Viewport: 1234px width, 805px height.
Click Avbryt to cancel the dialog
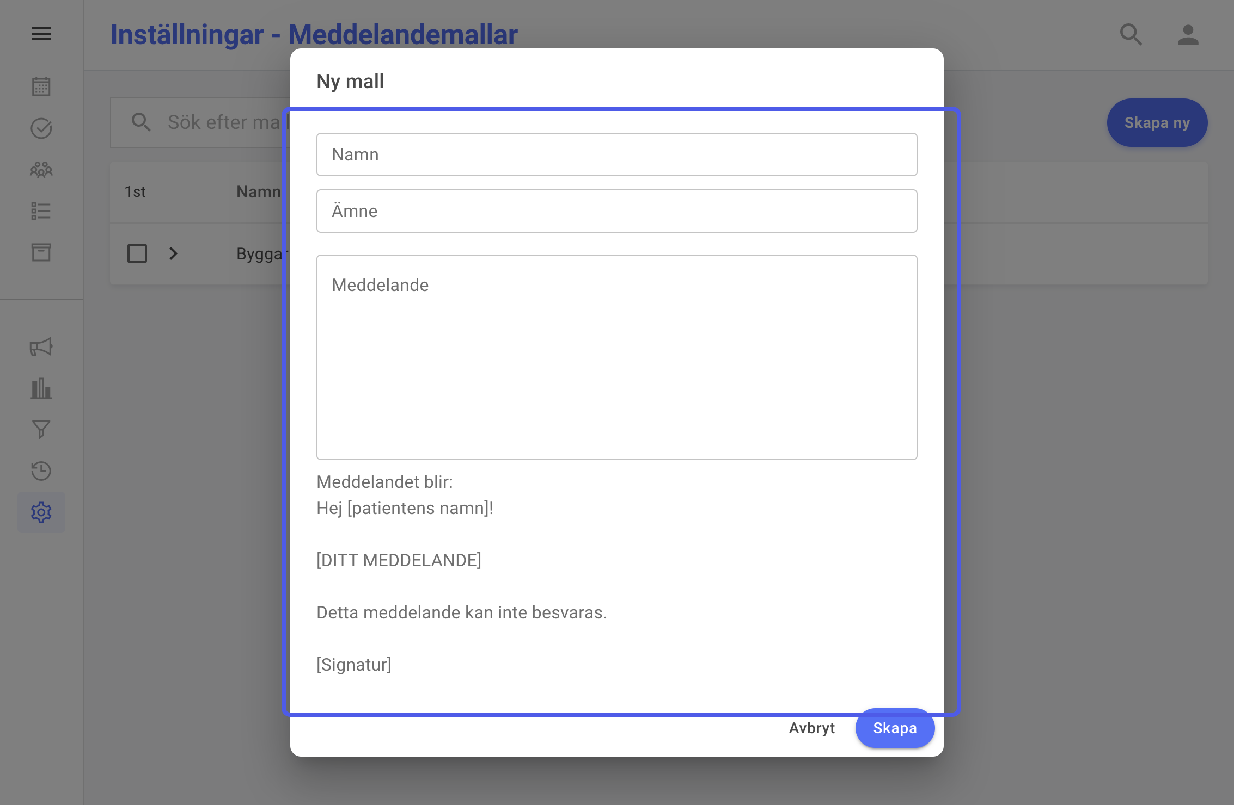(x=811, y=728)
